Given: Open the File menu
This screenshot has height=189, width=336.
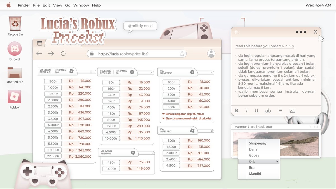Looking at the screenshot, I should coord(36,5).
